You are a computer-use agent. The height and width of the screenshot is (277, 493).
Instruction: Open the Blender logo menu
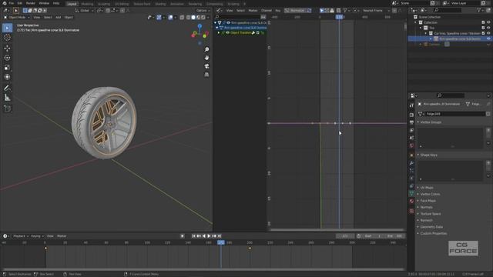[x=4, y=3]
